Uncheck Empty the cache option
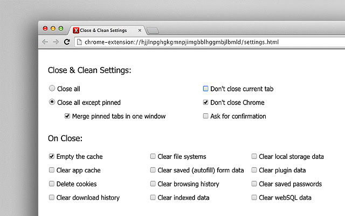 (x=52, y=157)
